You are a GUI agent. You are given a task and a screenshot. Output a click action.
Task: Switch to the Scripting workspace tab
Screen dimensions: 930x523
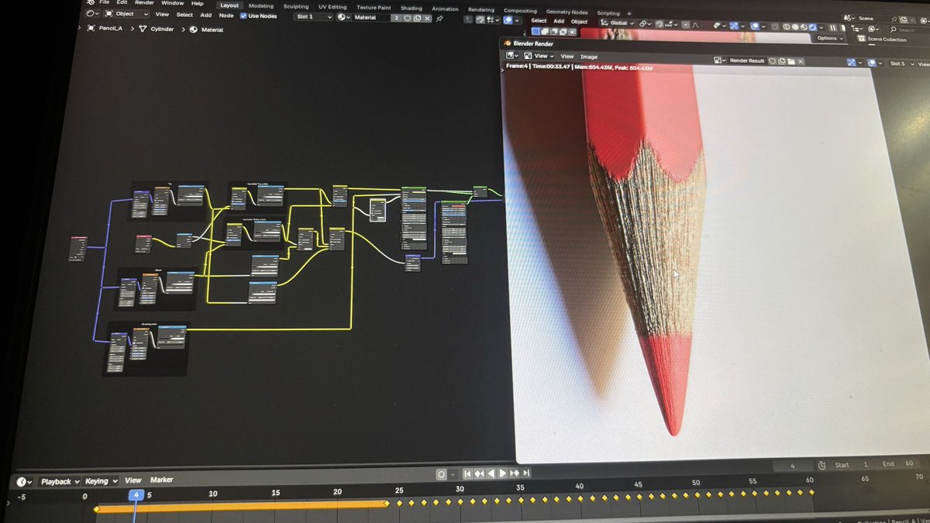[x=608, y=13]
